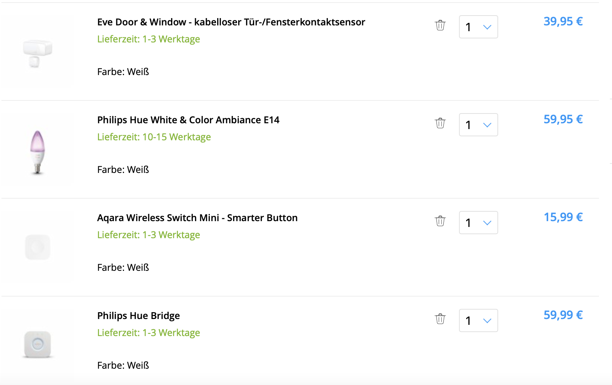Remove Philips Hue Bridge using trash icon
Screen dimensions: 612x385
[440, 319]
